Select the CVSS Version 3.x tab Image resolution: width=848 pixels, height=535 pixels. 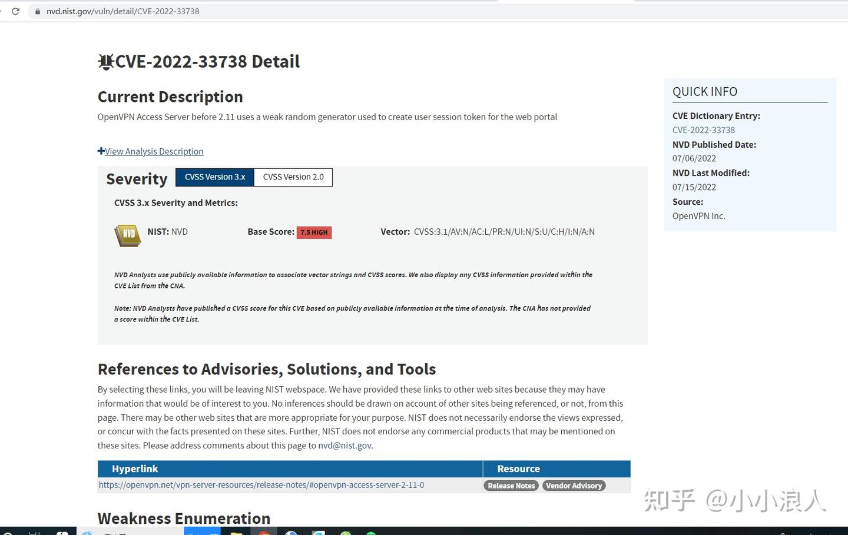[x=215, y=177]
